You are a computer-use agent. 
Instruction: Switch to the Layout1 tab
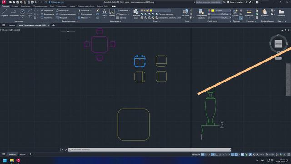pyautogui.click(x=22, y=154)
